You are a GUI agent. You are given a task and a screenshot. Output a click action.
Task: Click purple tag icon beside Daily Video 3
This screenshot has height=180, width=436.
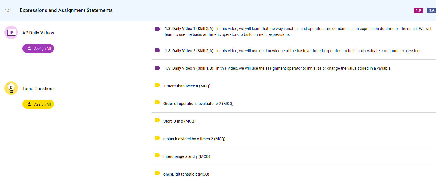pyautogui.click(x=157, y=68)
